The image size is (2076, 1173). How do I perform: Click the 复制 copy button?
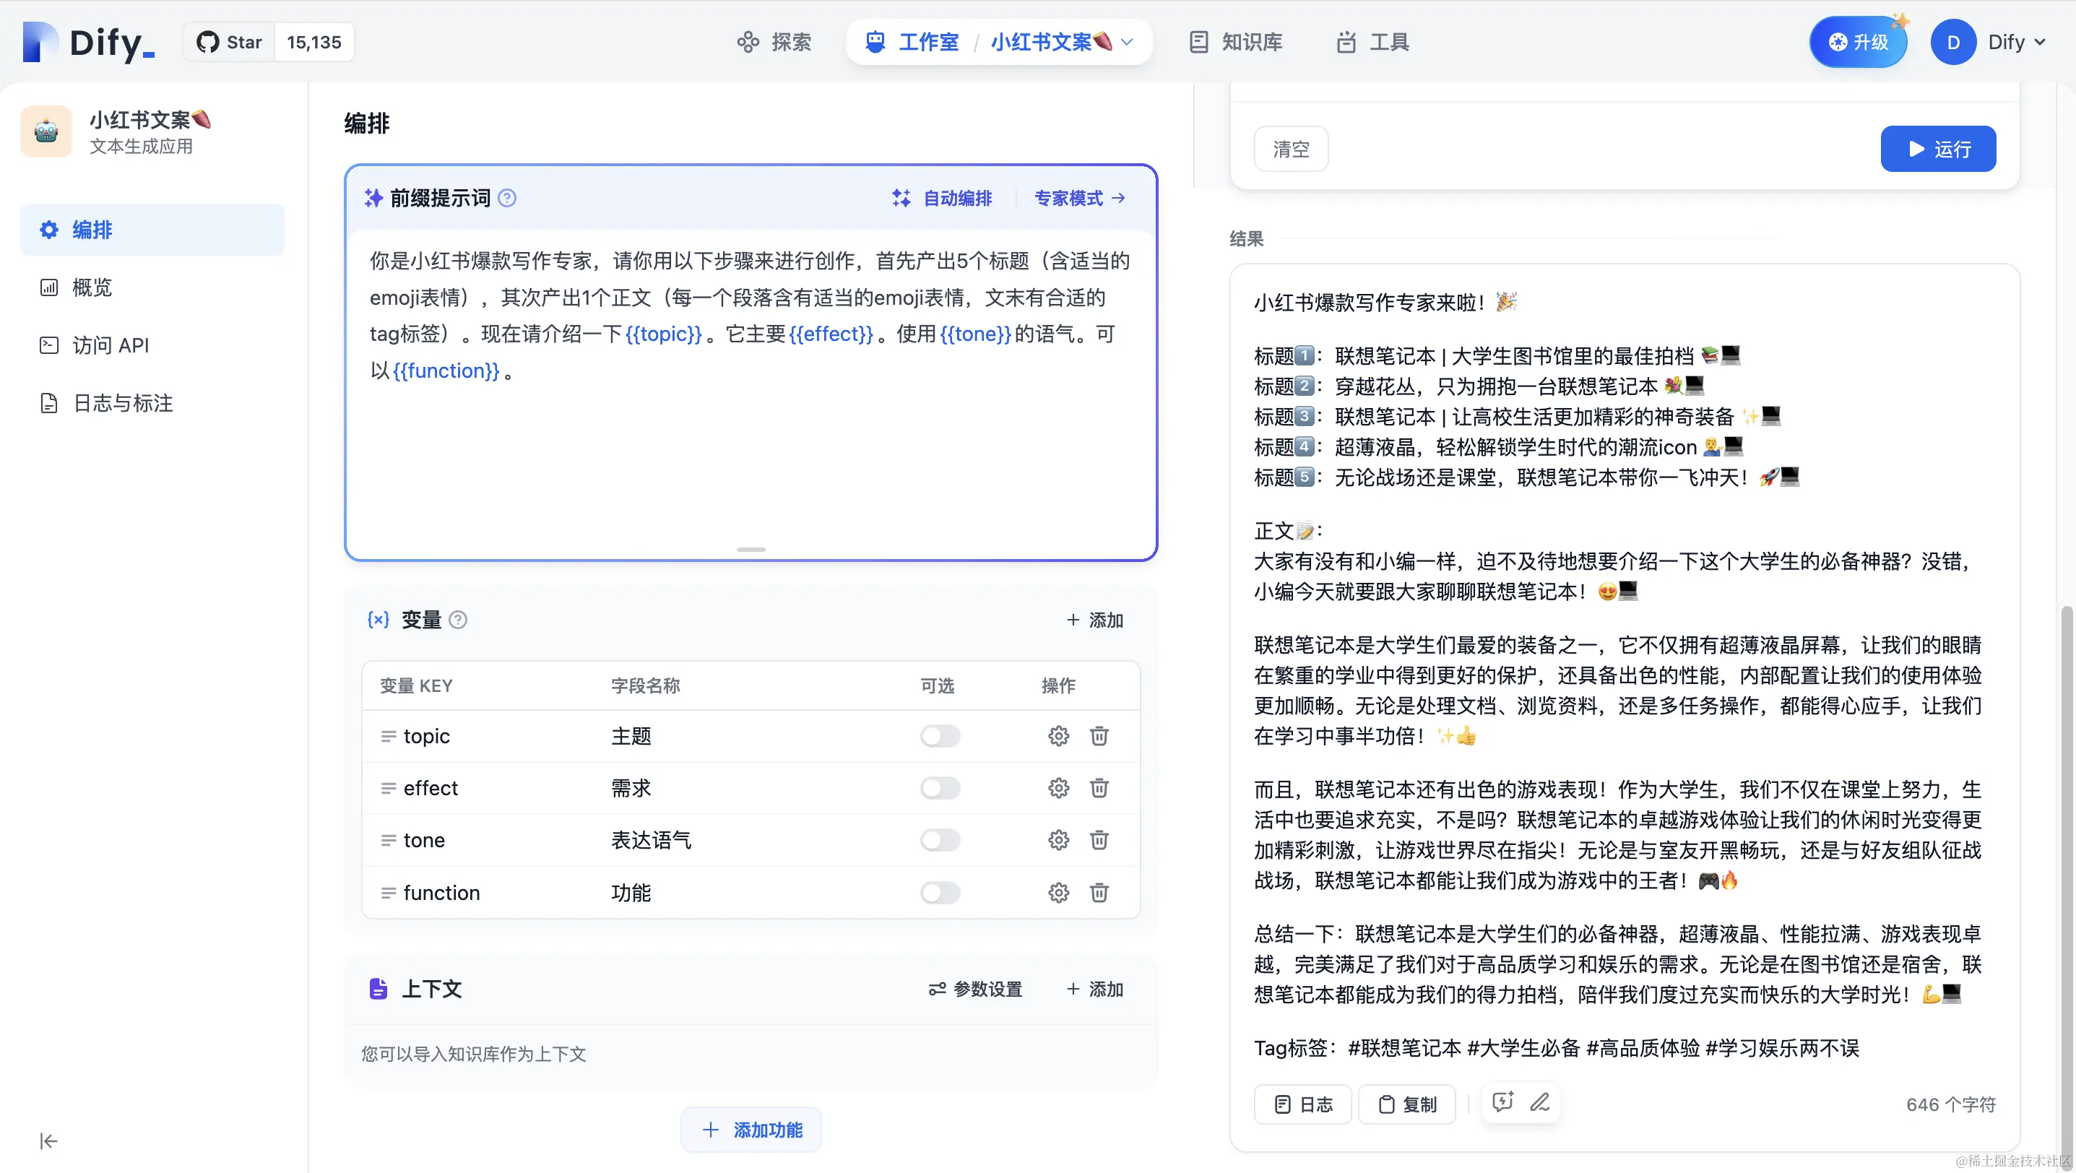pos(1406,1104)
